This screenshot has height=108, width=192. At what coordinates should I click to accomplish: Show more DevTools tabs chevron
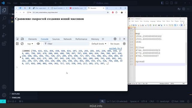[x=103, y=39]
